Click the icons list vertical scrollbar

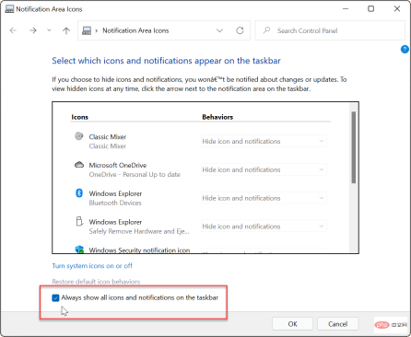[x=354, y=147]
